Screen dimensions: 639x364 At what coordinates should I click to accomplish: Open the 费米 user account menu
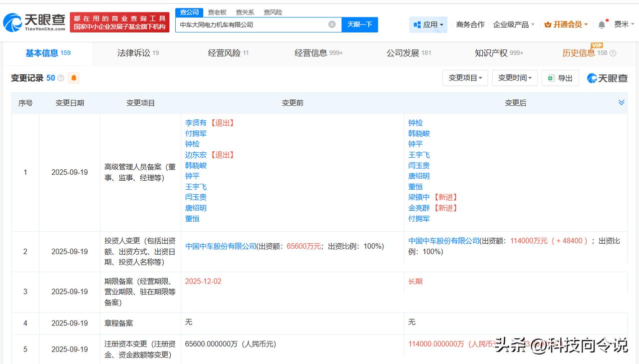tap(624, 24)
